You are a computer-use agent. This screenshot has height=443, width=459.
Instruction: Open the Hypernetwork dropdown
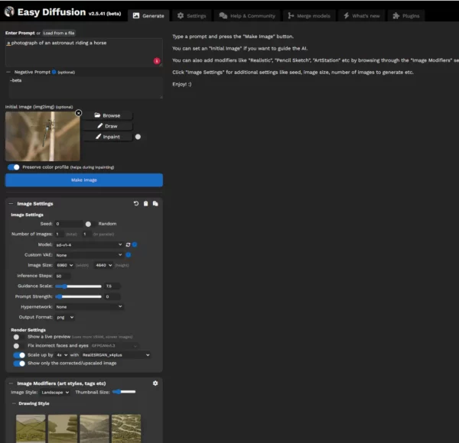pyautogui.click(x=89, y=306)
